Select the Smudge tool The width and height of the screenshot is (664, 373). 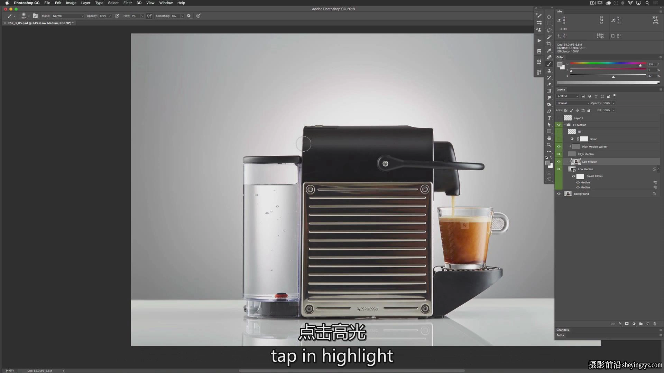549,98
